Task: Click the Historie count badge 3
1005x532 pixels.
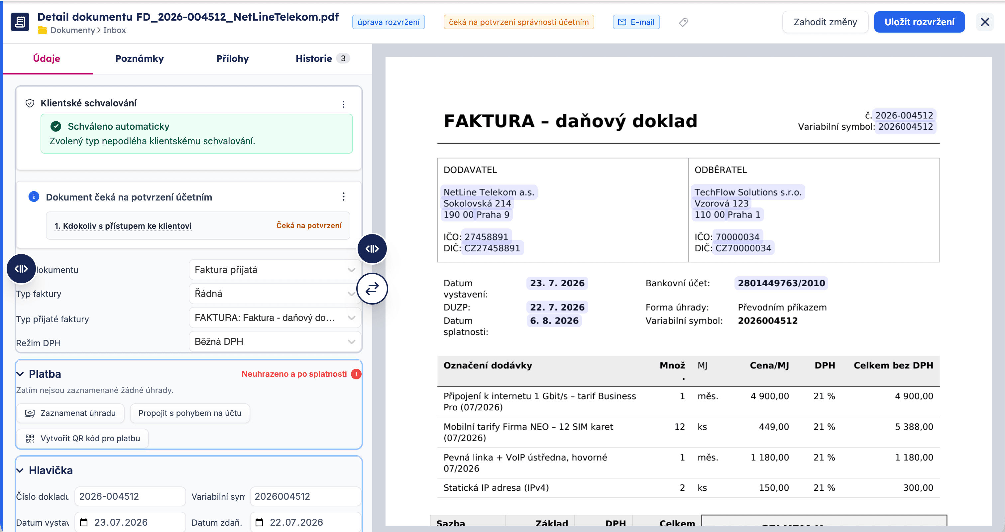Action: coord(343,59)
